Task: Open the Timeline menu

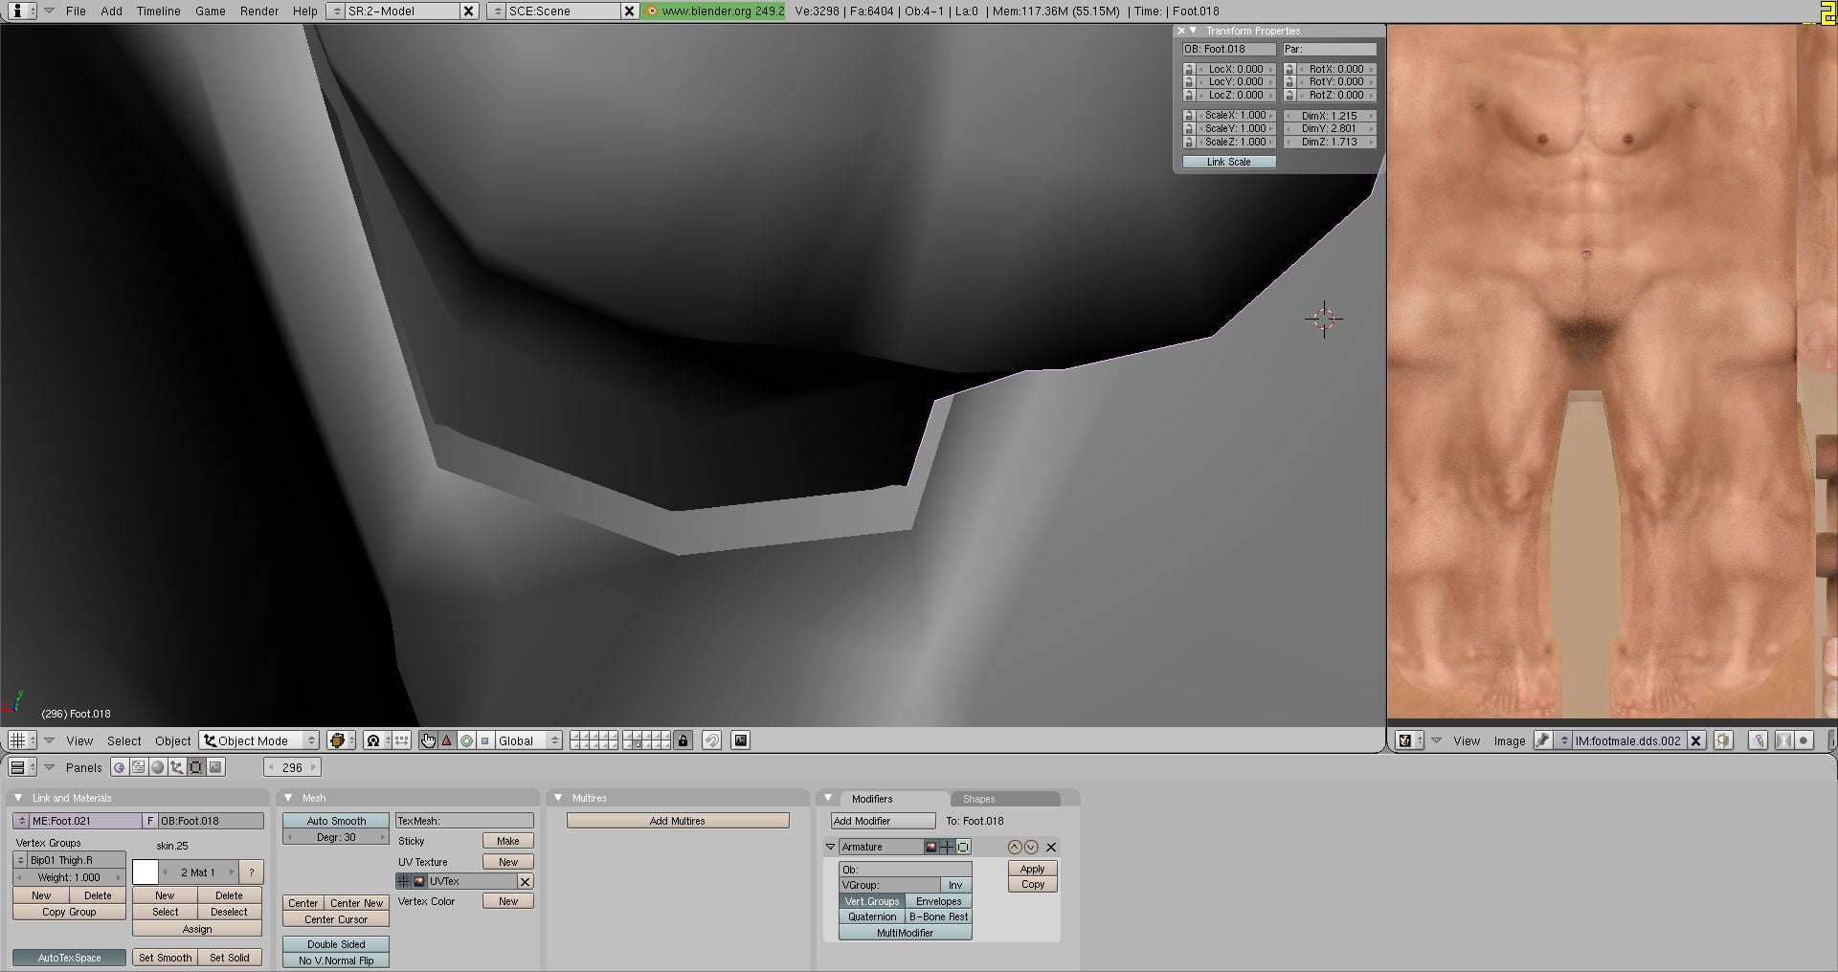Action: [x=158, y=11]
